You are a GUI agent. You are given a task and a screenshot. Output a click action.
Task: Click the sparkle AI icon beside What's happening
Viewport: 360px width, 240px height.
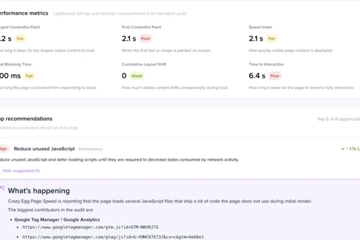click(x=2, y=188)
